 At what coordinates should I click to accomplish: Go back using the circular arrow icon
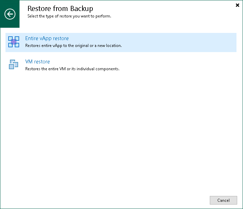pyautogui.click(x=10, y=14)
